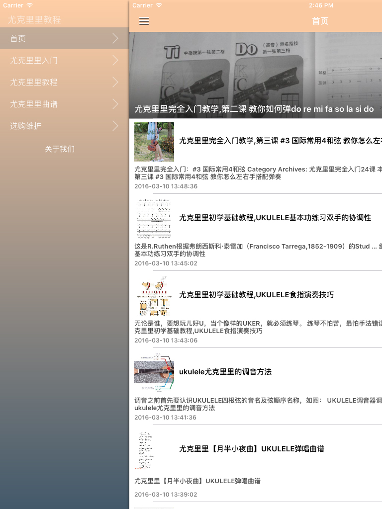Click timestamp 2016-03-10 13:45:02
This screenshot has height=509, width=382.
click(x=166, y=263)
